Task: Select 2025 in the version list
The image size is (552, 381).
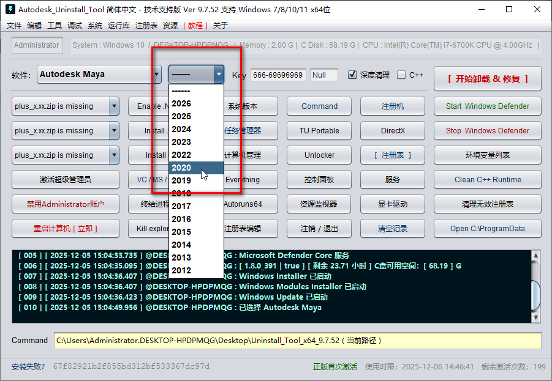Action: (196, 116)
